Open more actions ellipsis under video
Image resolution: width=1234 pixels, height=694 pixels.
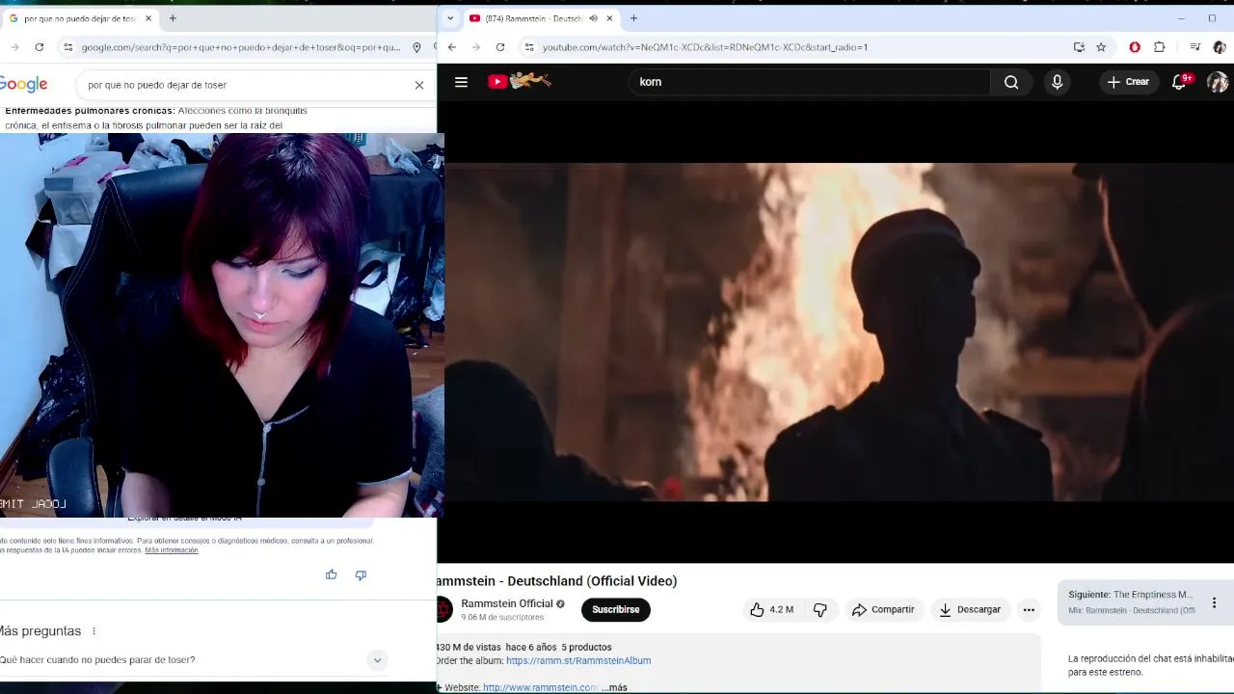coord(1029,609)
